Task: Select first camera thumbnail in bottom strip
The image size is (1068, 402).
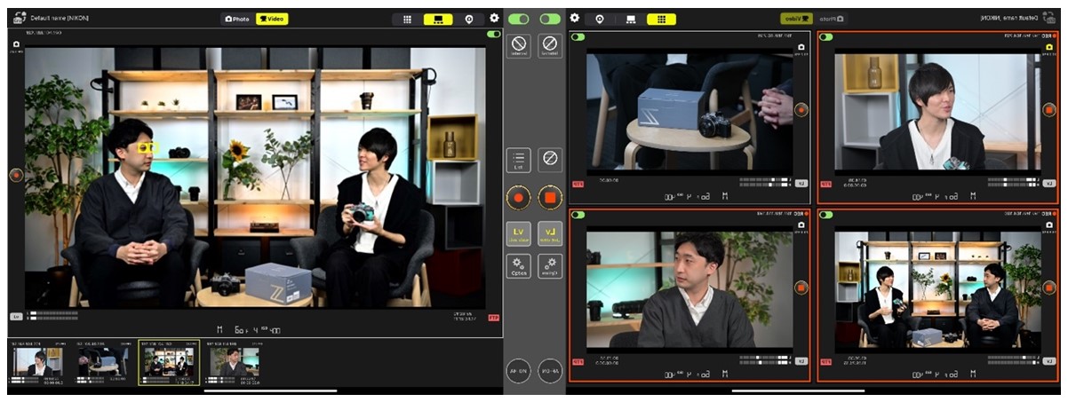Action: [x=37, y=362]
